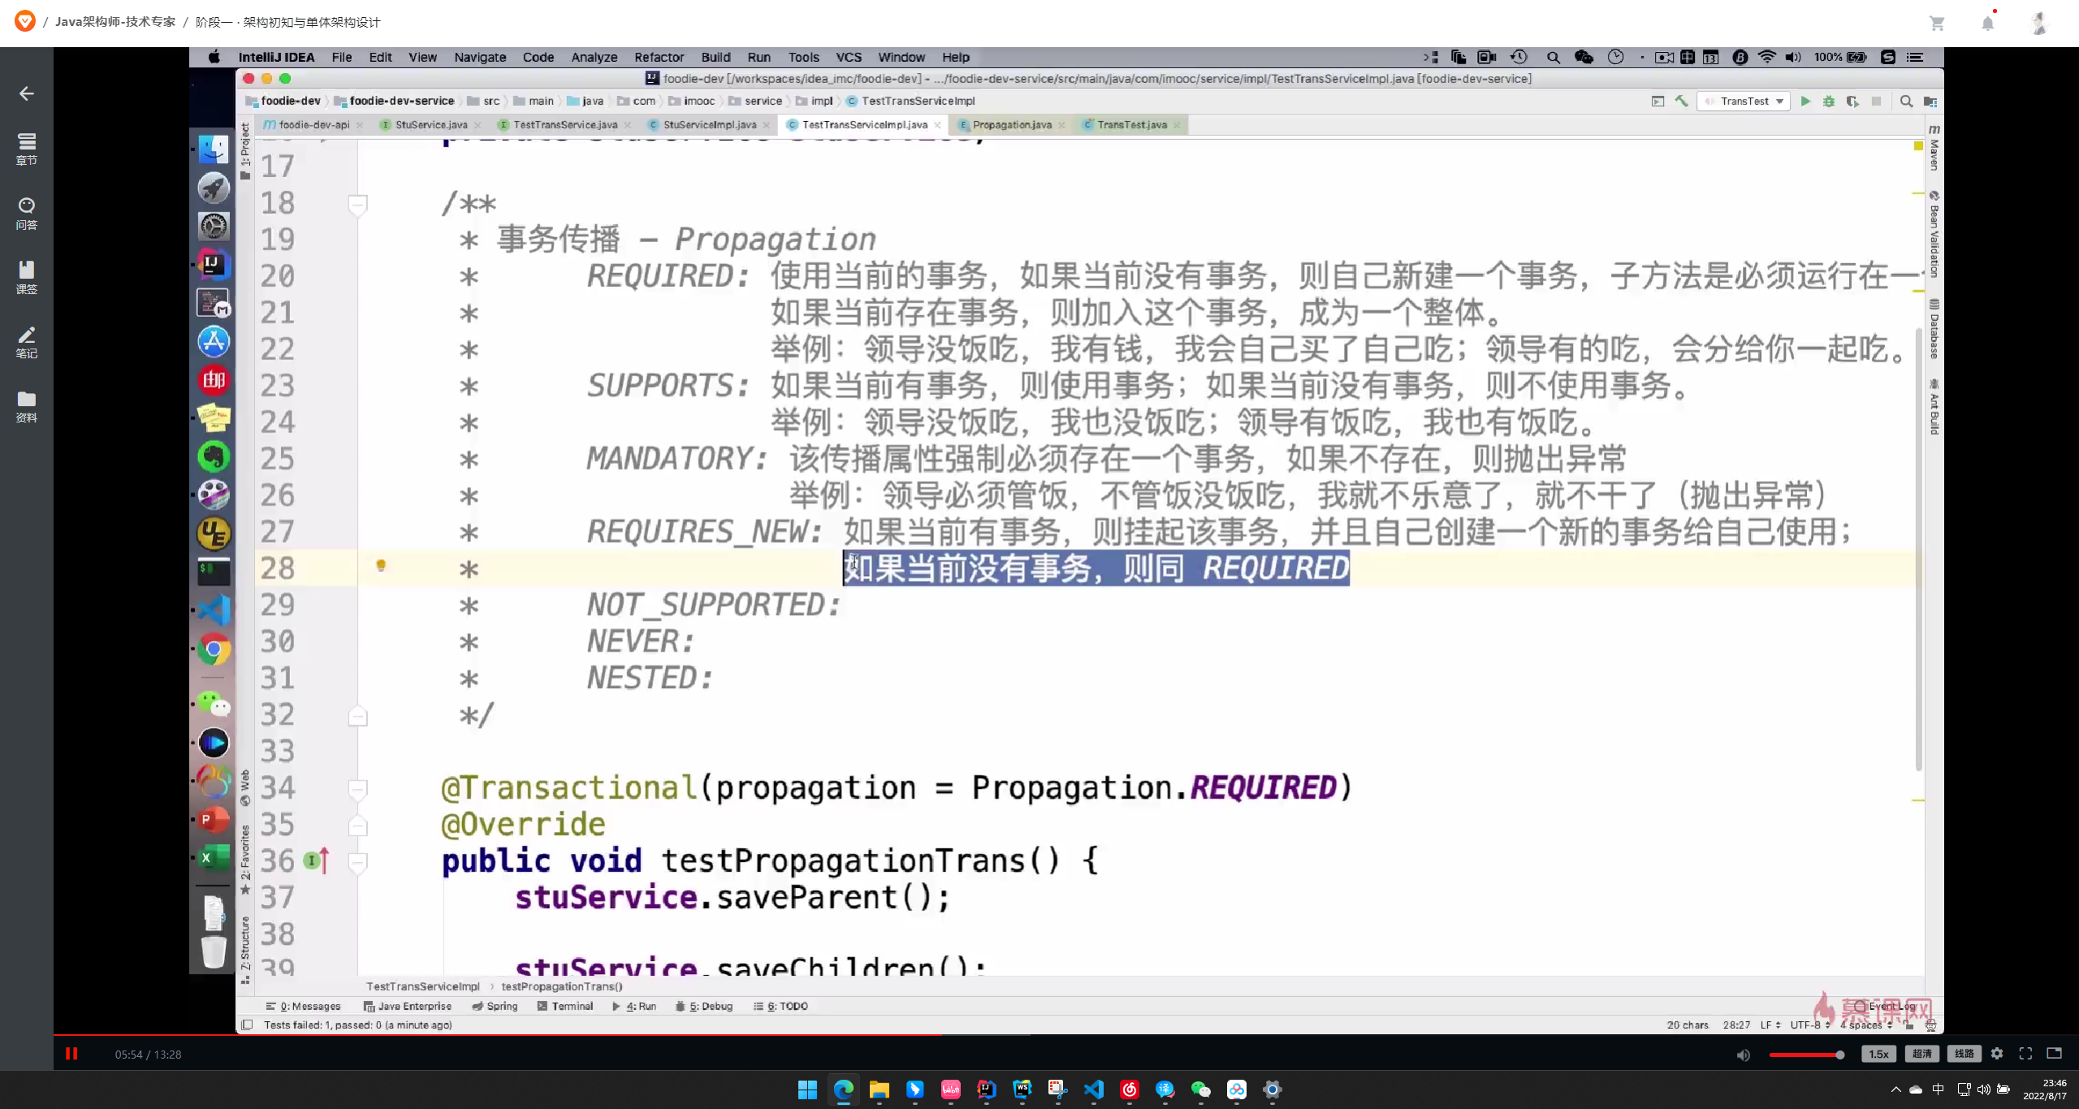2079x1109 pixels.
Task: Open the line ending LF dropdown
Action: [x=1769, y=1025]
